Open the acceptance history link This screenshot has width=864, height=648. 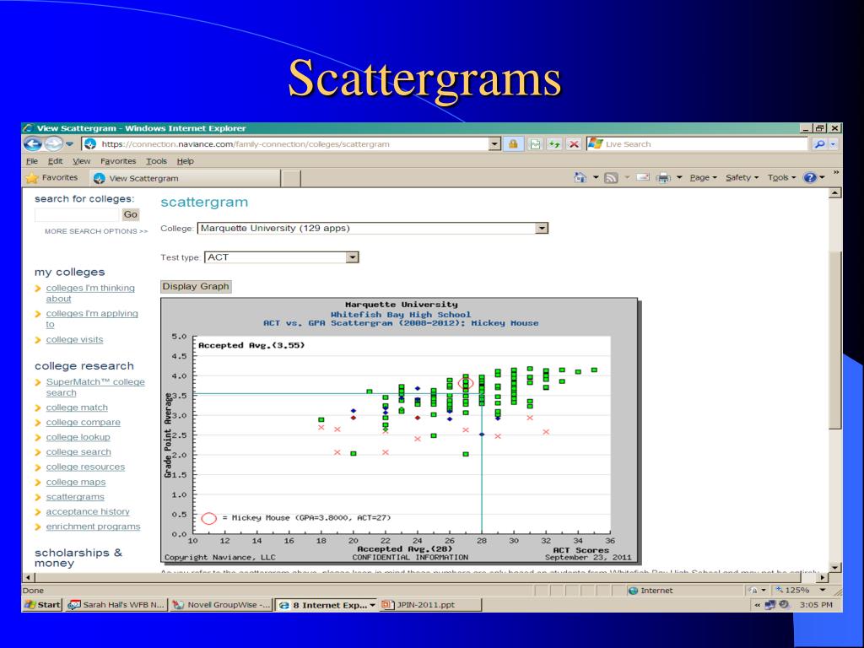pos(88,511)
